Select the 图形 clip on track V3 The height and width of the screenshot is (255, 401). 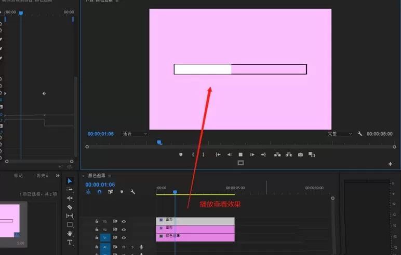(x=195, y=221)
